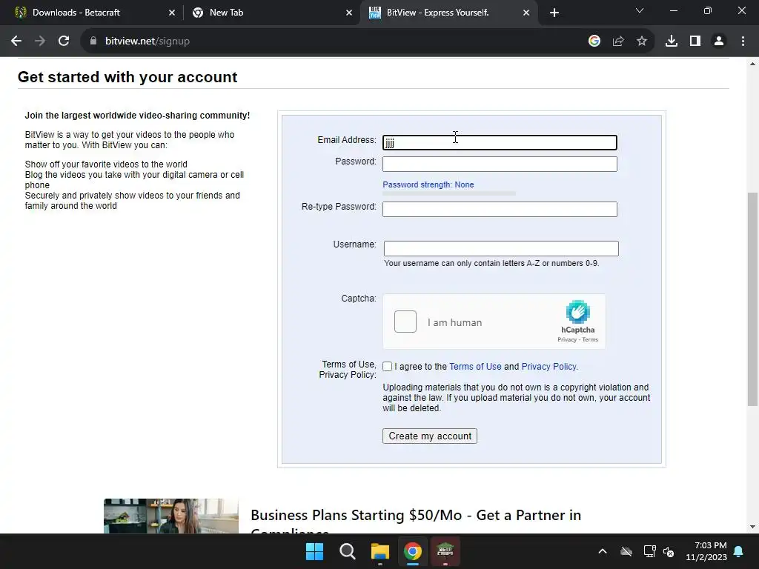Switch to Downloads - Betacraft tab

(x=90, y=13)
